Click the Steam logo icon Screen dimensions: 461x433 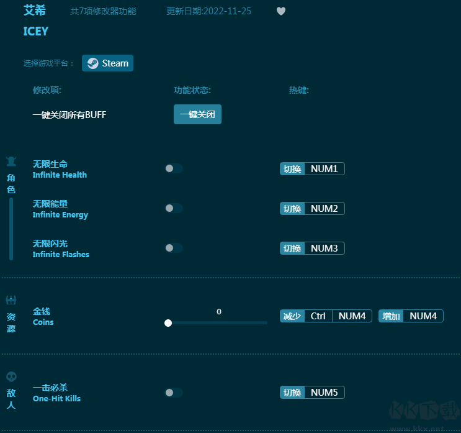pos(92,63)
